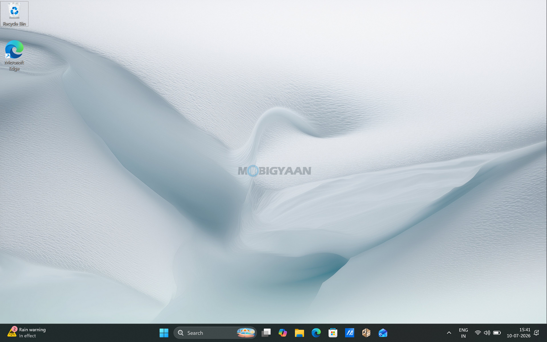Select the Microsoft Edge desktop shortcut

coord(14,56)
